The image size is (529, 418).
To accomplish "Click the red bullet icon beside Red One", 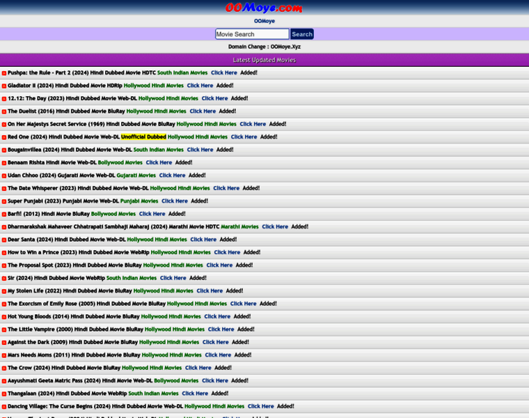I will pos(4,137).
